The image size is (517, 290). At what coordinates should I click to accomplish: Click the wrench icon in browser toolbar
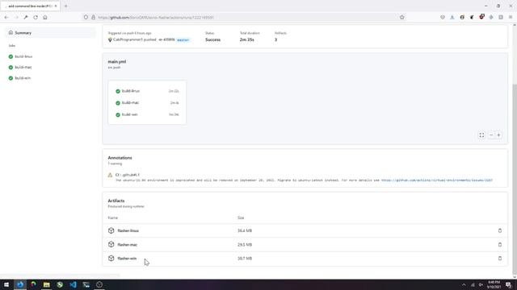click(26, 17)
